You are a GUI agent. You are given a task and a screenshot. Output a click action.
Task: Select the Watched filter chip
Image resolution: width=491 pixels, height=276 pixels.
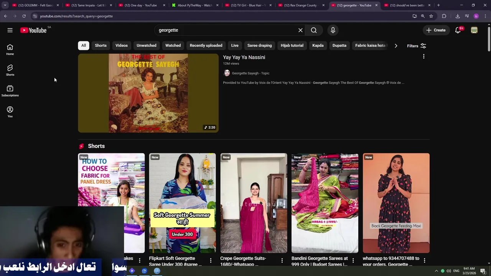[x=173, y=45]
